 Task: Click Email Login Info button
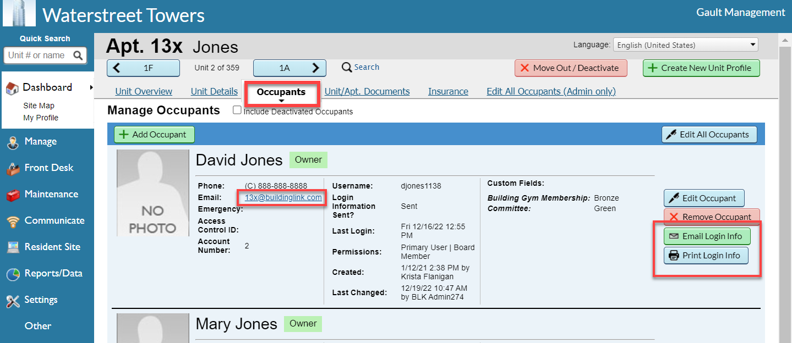(x=707, y=236)
